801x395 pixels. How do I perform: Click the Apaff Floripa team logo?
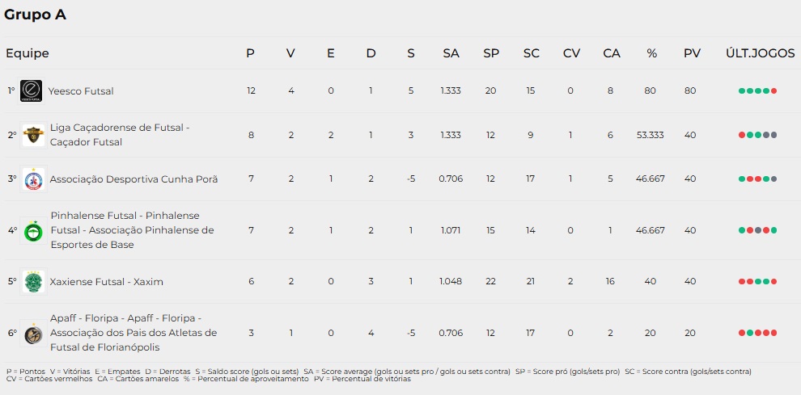33,334
